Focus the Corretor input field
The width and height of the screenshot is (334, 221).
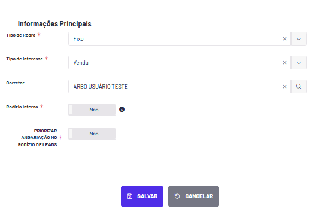(x=175, y=86)
